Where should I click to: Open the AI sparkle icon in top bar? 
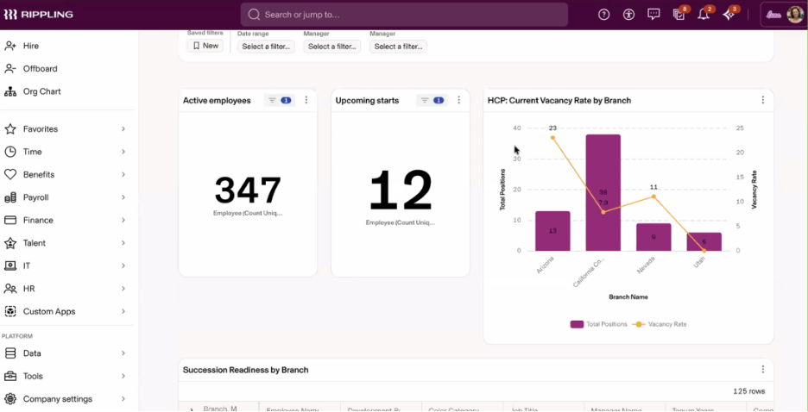pyautogui.click(x=729, y=15)
